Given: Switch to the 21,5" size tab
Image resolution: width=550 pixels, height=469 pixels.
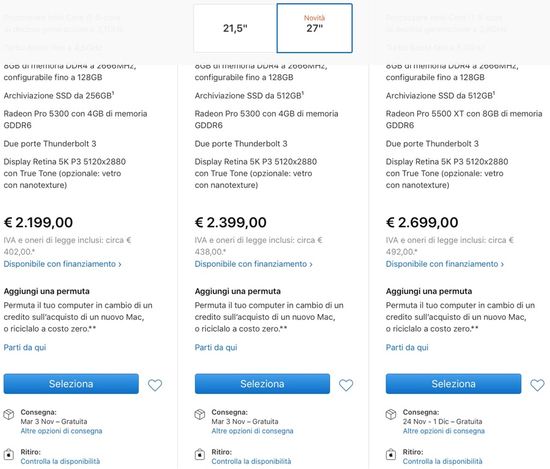Looking at the screenshot, I should tap(235, 28).
